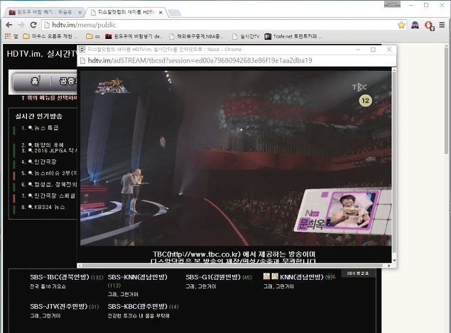The height and width of the screenshot is (333, 451).
Task: Click 건강한 토크쇼 내 몸을 부탁해 text
Action: [x=138, y=316]
